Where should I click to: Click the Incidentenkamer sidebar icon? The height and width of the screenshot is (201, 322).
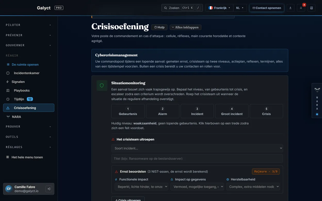[8, 73]
